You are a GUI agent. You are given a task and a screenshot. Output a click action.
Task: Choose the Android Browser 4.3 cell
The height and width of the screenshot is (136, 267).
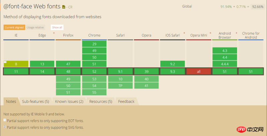coord(225,51)
